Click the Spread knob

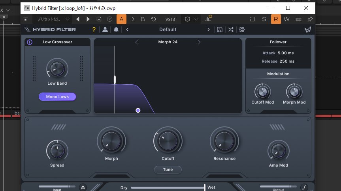(x=57, y=151)
